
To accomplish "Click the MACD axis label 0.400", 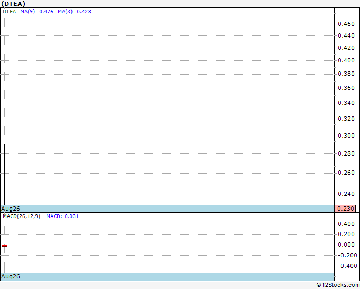I will [346, 224].
